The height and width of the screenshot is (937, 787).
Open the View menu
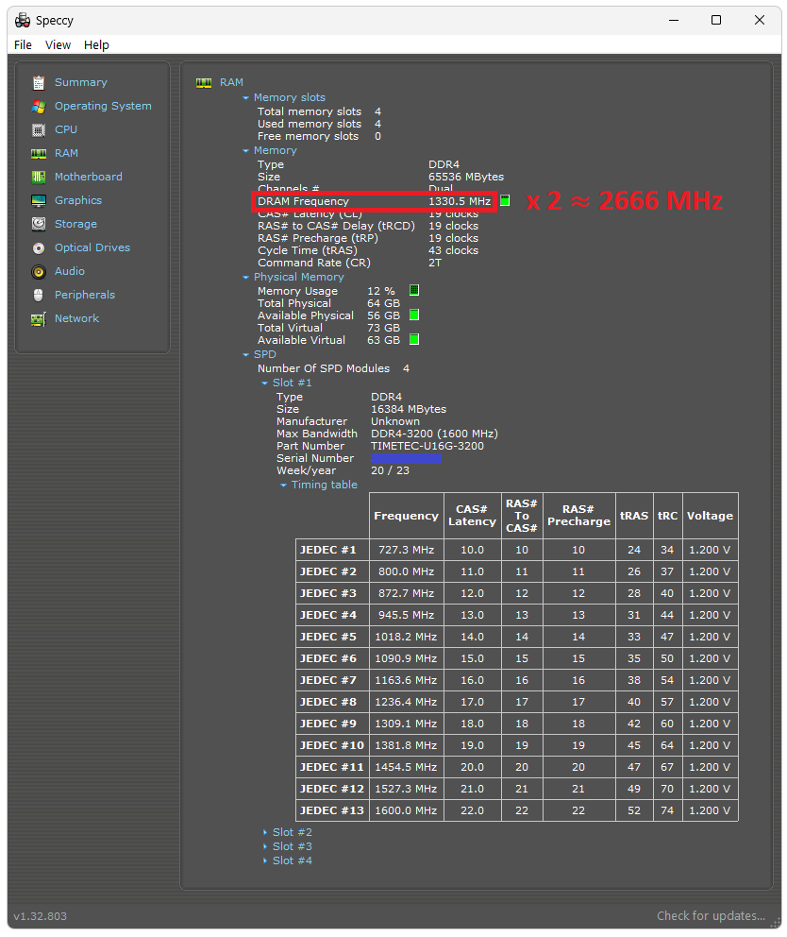click(58, 44)
